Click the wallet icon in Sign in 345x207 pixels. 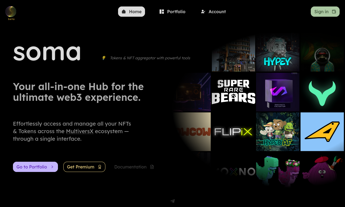334,12
